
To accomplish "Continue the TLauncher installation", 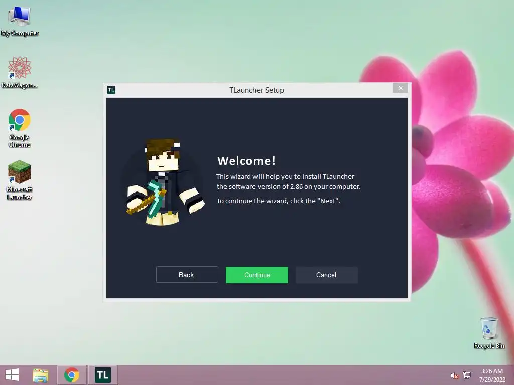I will [257, 275].
